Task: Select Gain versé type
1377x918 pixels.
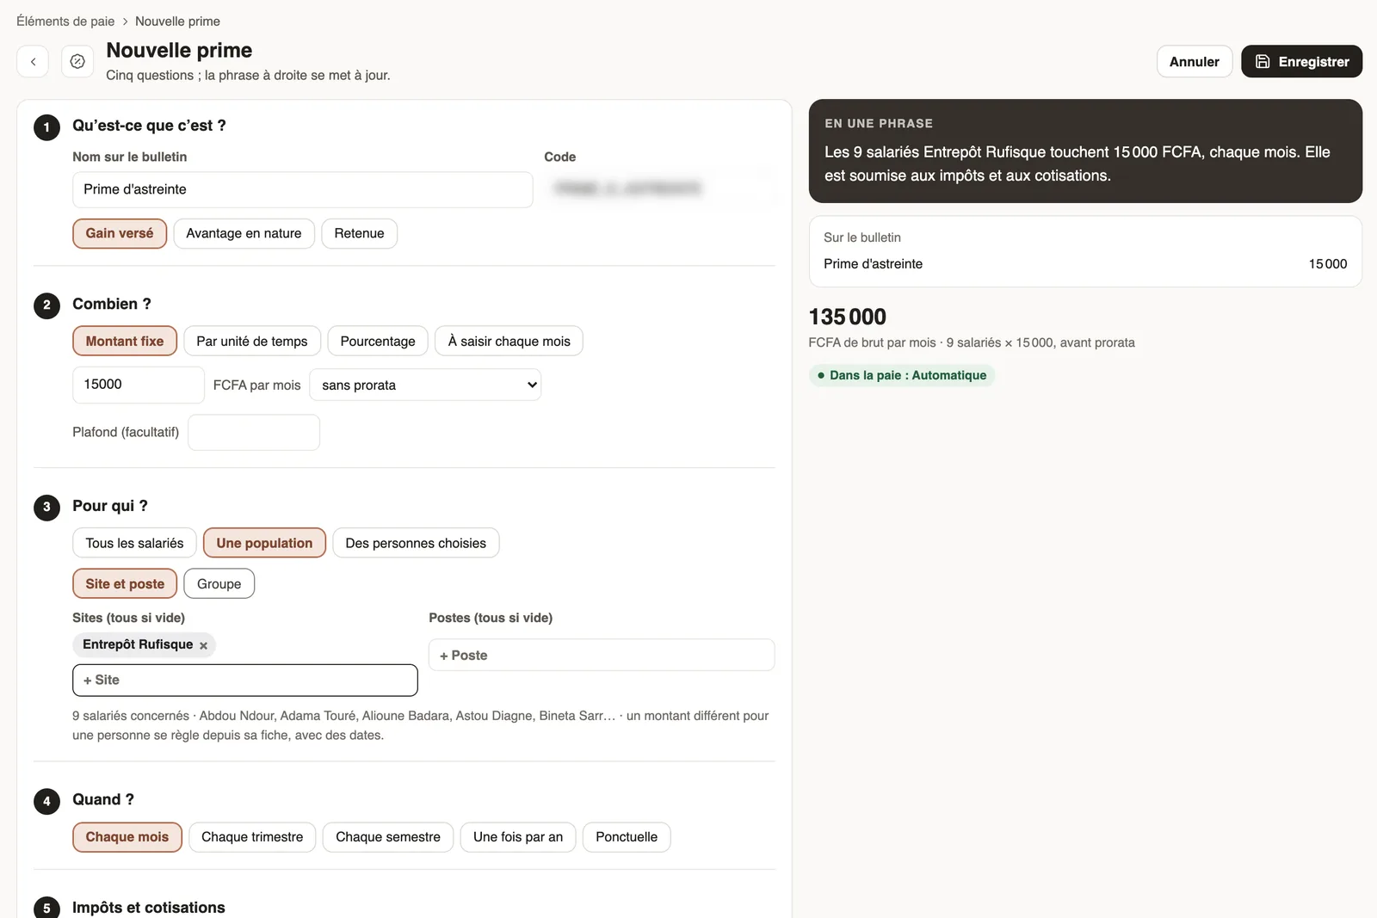Action: tap(120, 233)
